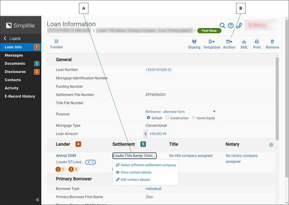Viewport: 289px width, 205px height.
Task: Open Activity in sidebar
Action: click(x=12, y=88)
